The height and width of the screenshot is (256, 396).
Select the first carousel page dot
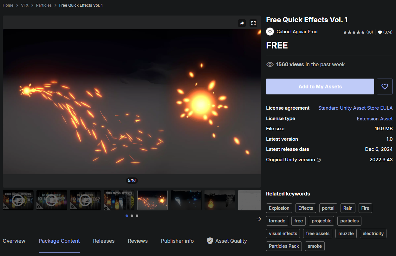point(127,216)
